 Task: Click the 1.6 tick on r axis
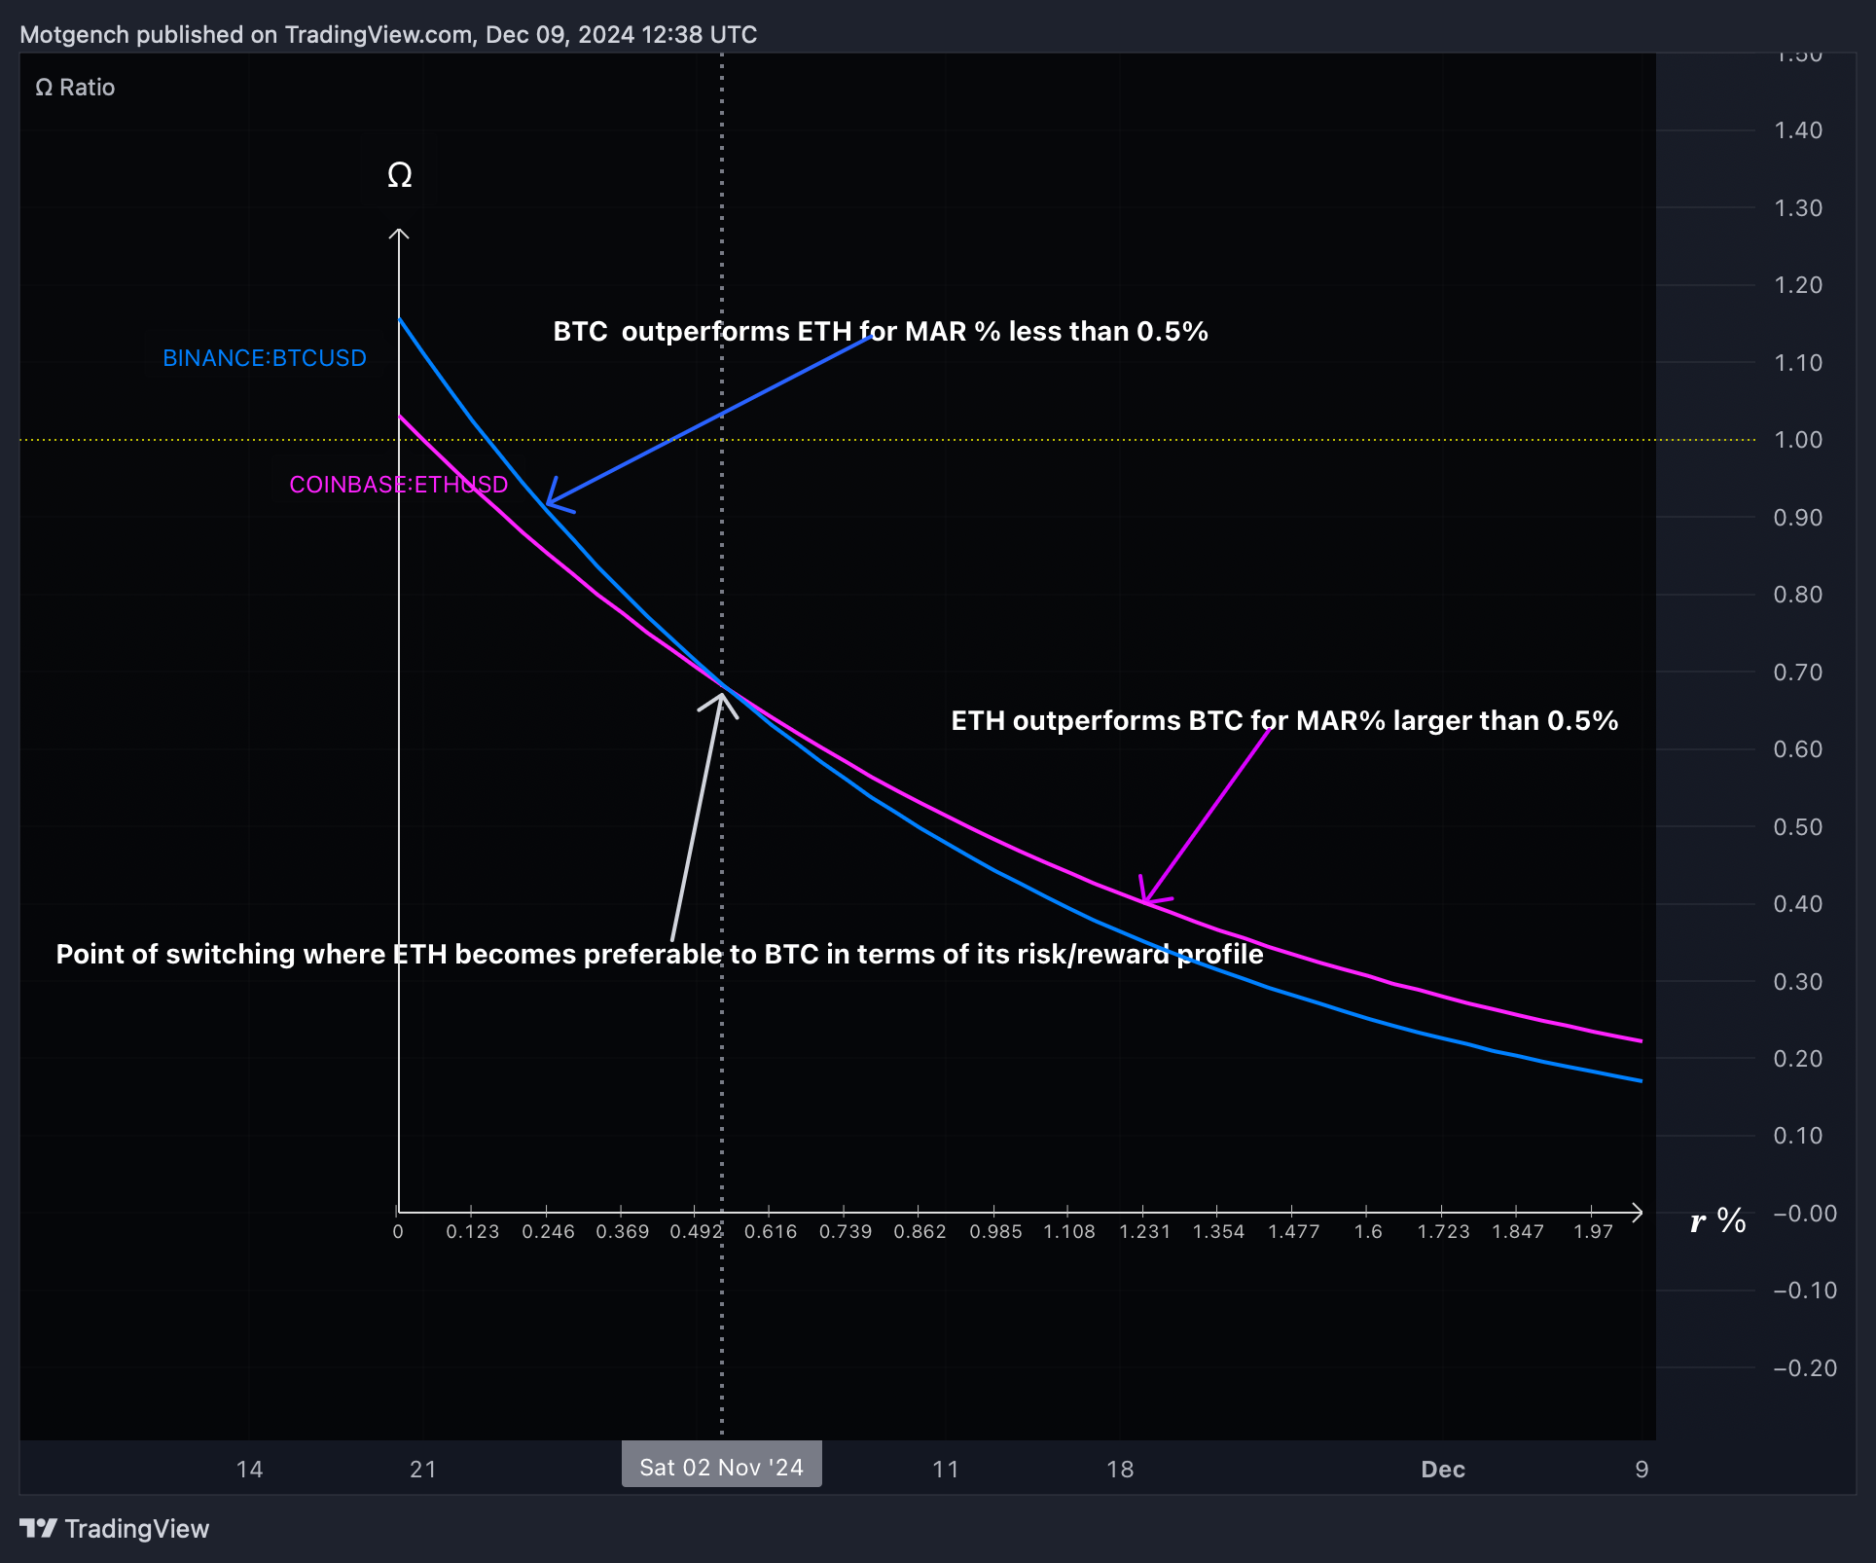(1368, 1232)
